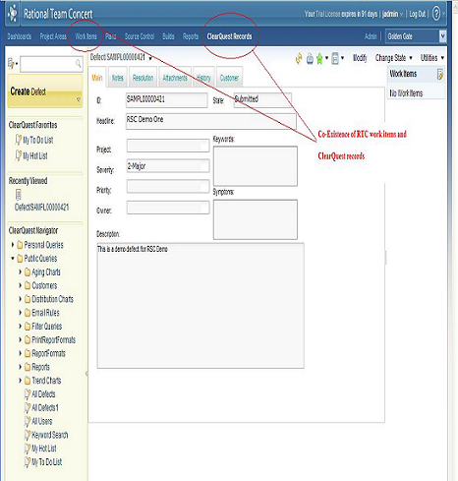The image size is (458, 481).
Task: Click the create work item link icon
Action: 440,74
